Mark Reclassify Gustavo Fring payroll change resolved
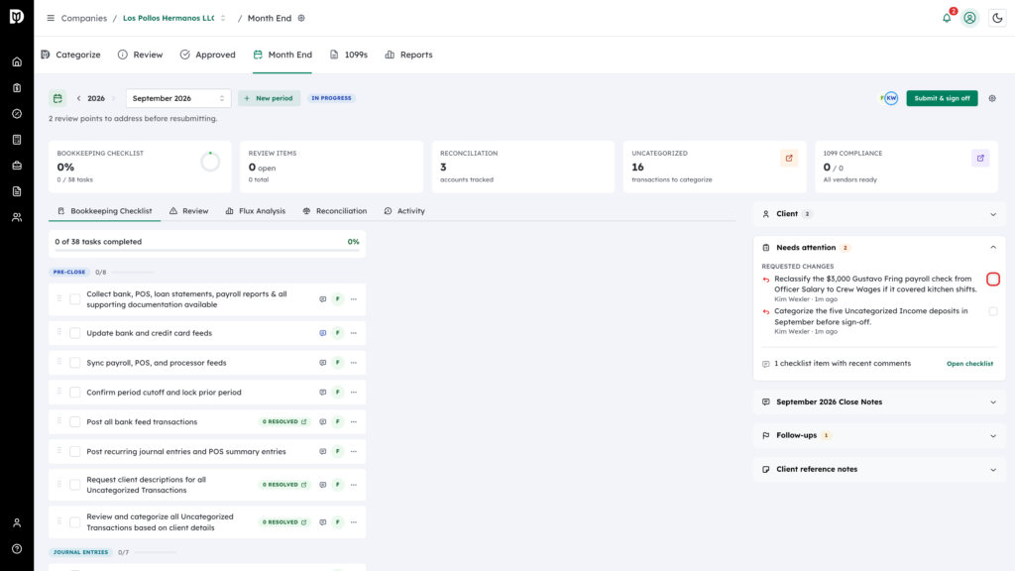 993,279
